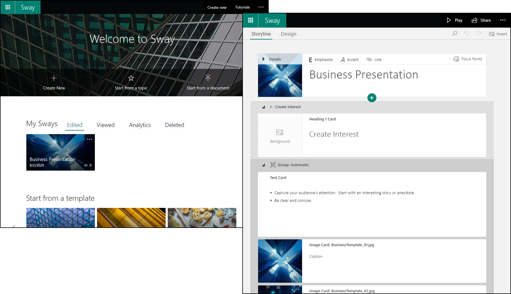511x294 pixels.
Task: Open Focus Points for the title image
Action: (468, 59)
